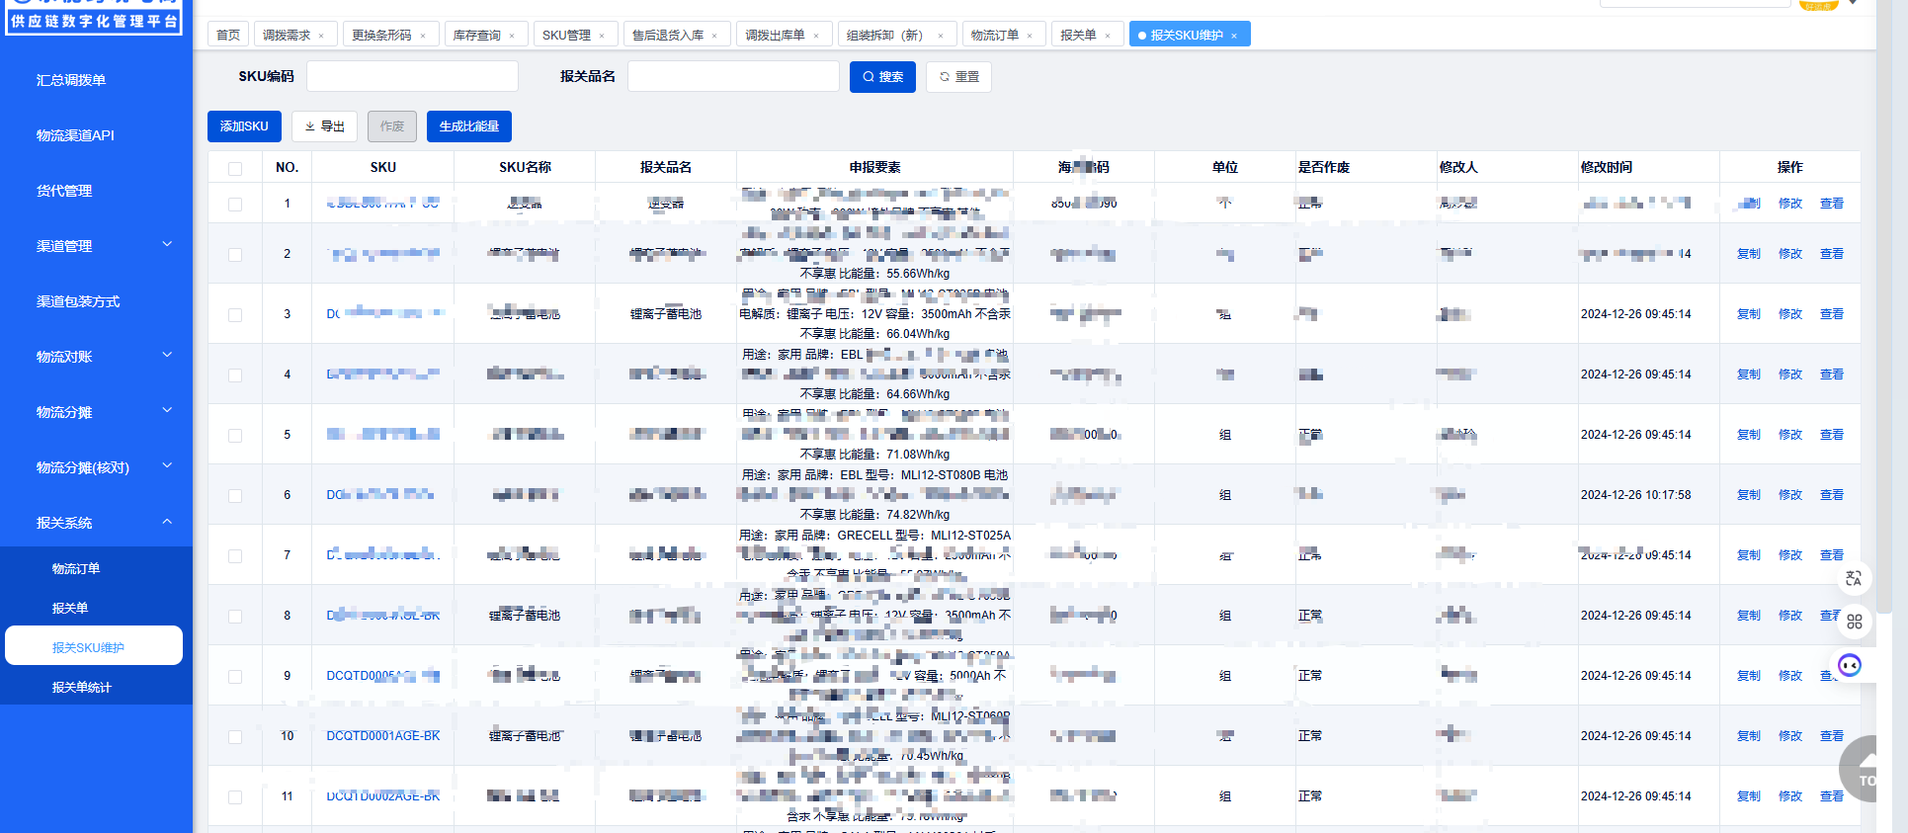The width and height of the screenshot is (1908, 833).
Task: Click the translate floating icon
Action: point(1854,579)
